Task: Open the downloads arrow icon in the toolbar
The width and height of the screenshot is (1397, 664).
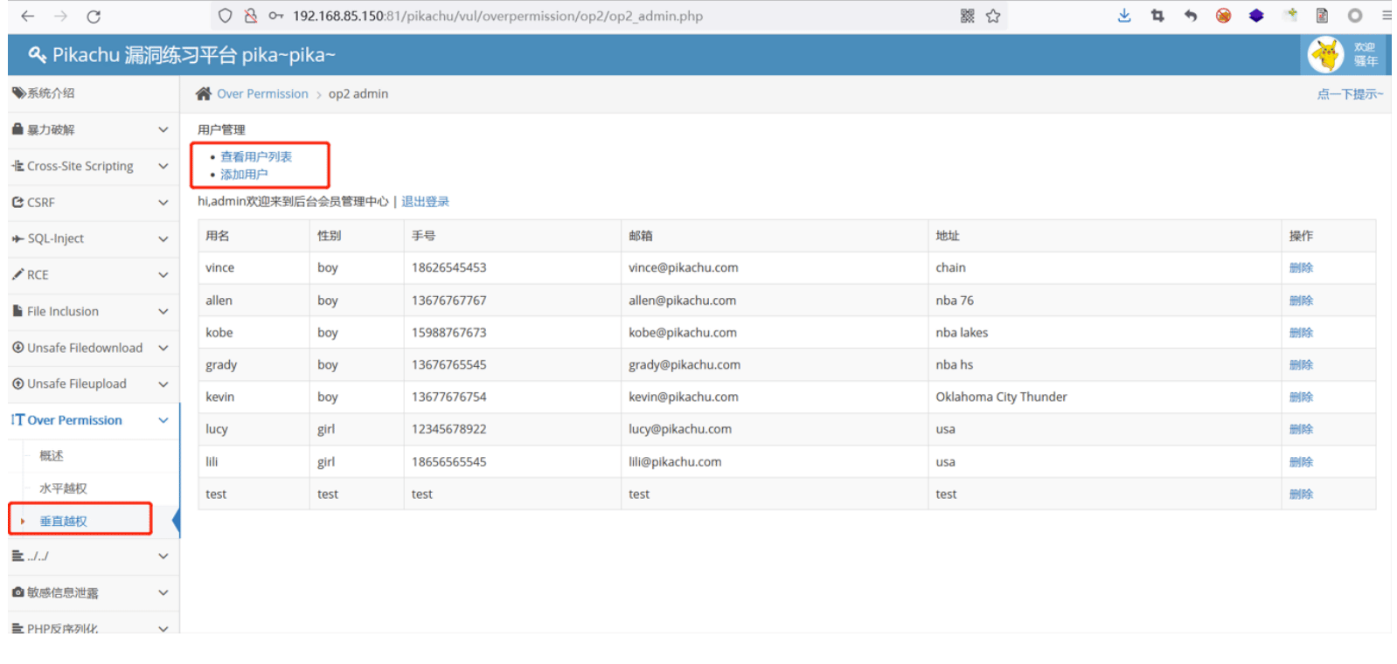Action: [1124, 16]
